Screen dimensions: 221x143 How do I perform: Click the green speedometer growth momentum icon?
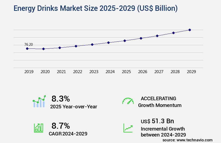click(128, 101)
